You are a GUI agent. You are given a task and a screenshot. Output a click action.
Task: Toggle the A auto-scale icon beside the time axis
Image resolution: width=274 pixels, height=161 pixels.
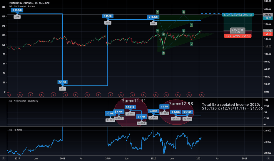[x=268, y=158]
